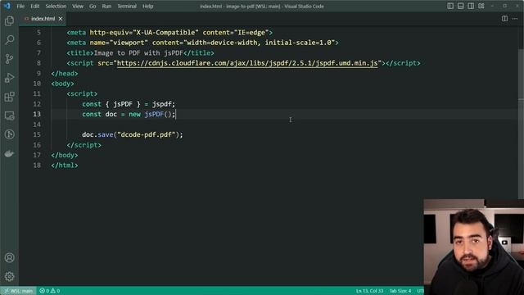Screen dimensions: 524x295
Task: Open the Help menu
Action: [x=147, y=6]
